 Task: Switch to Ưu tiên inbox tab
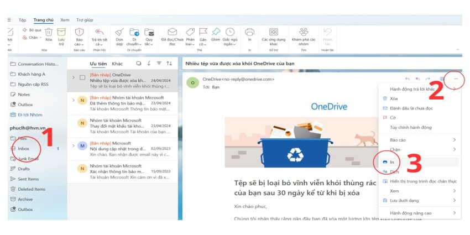click(98, 64)
